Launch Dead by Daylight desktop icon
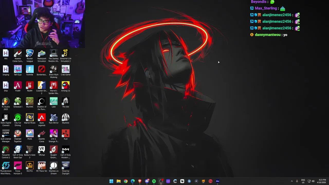This screenshot has width=329, height=185. click(x=66, y=168)
